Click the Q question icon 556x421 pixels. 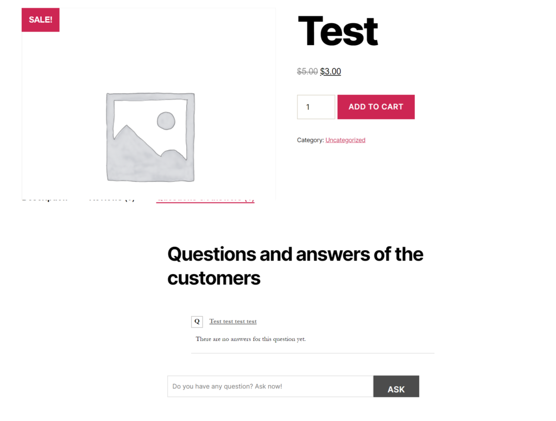tap(197, 322)
